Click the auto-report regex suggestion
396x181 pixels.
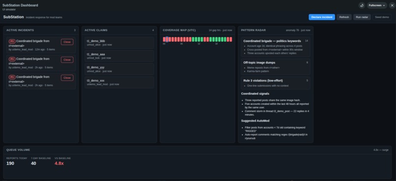(x=276, y=136)
